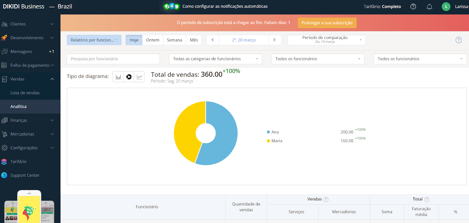The height and width of the screenshot is (223, 469).
Task: Click the Tarifário layers icon
Action: (4, 161)
